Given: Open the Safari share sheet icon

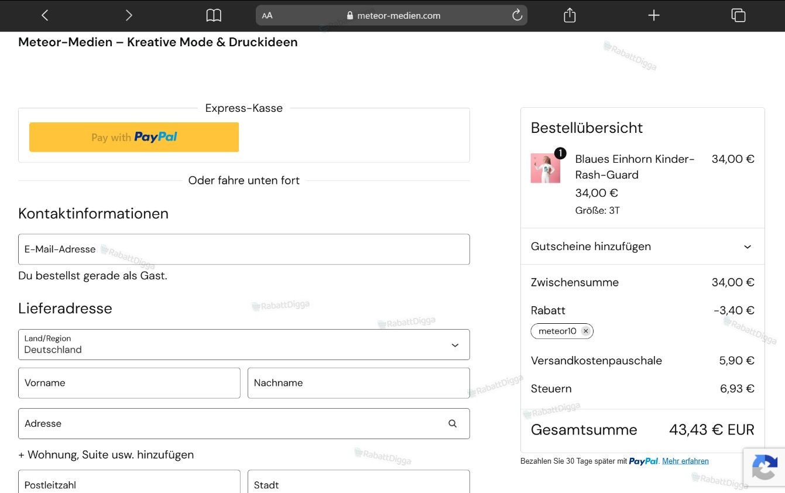Looking at the screenshot, I should pyautogui.click(x=570, y=15).
